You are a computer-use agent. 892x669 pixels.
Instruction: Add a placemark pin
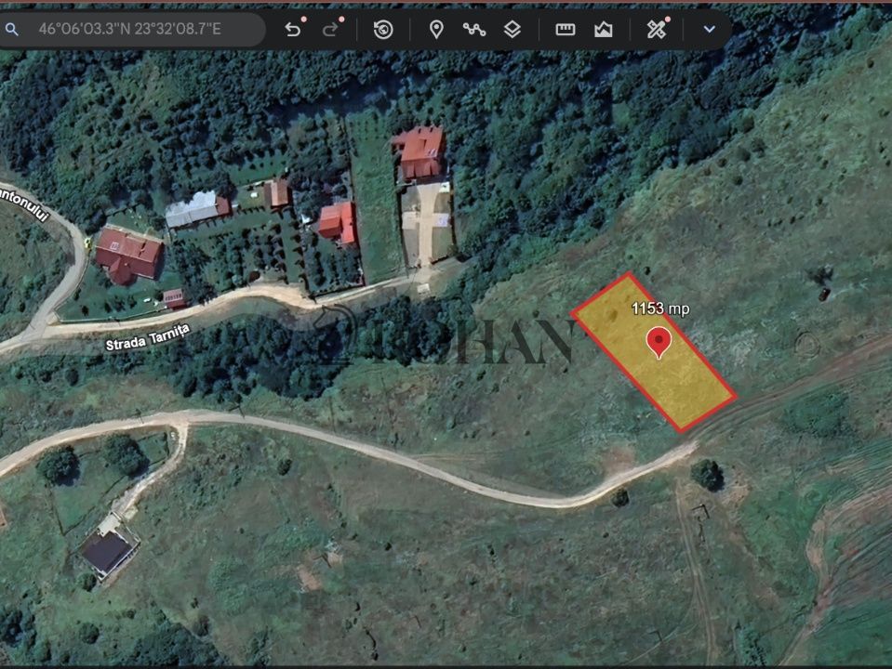tap(436, 30)
